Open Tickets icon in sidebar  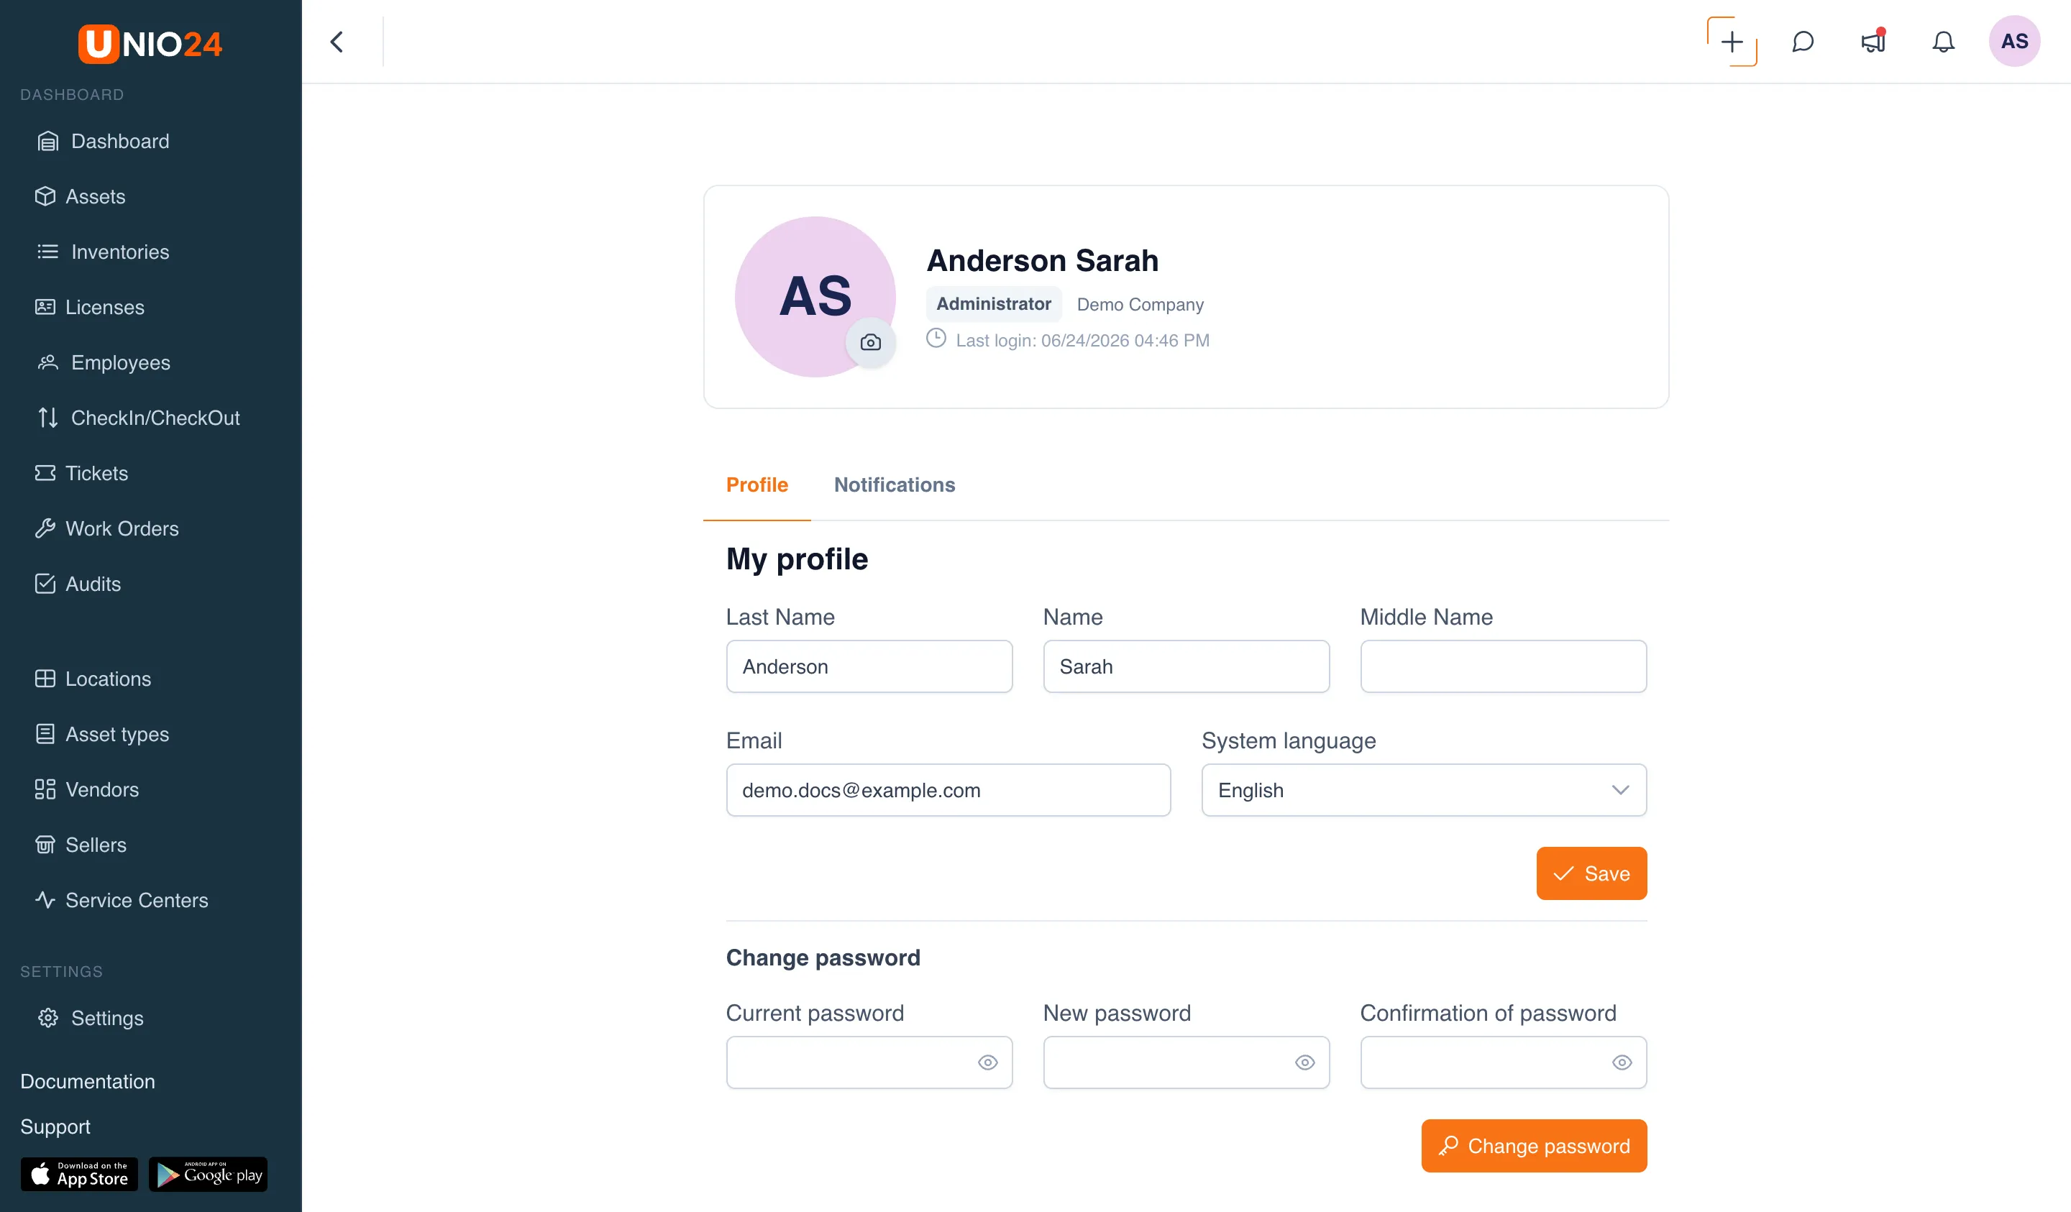pyautogui.click(x=45, y=473)
